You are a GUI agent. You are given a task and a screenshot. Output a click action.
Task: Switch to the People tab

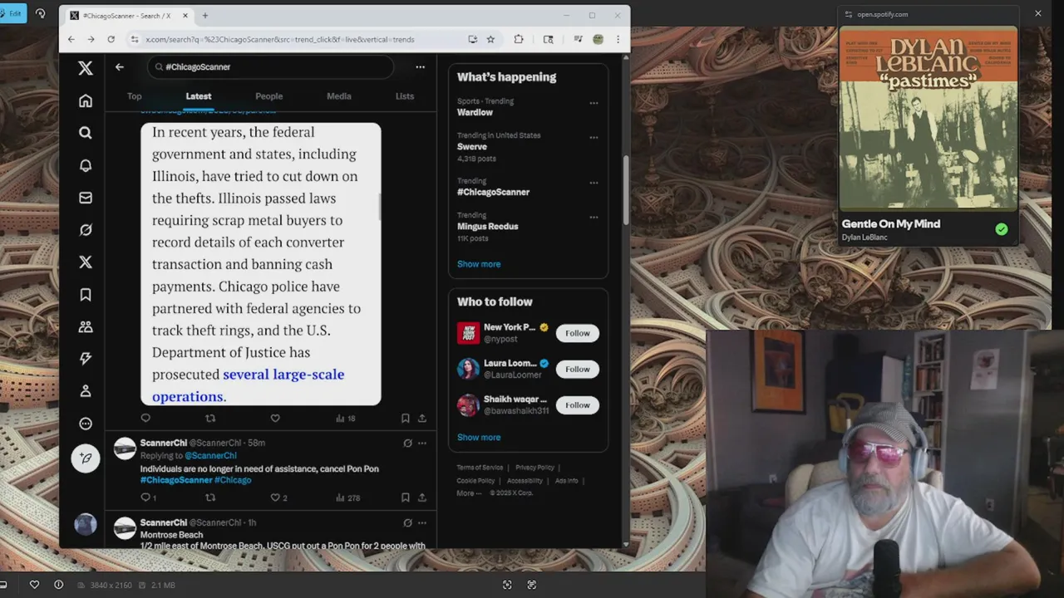pyautogui.click(x=269, y=96)
